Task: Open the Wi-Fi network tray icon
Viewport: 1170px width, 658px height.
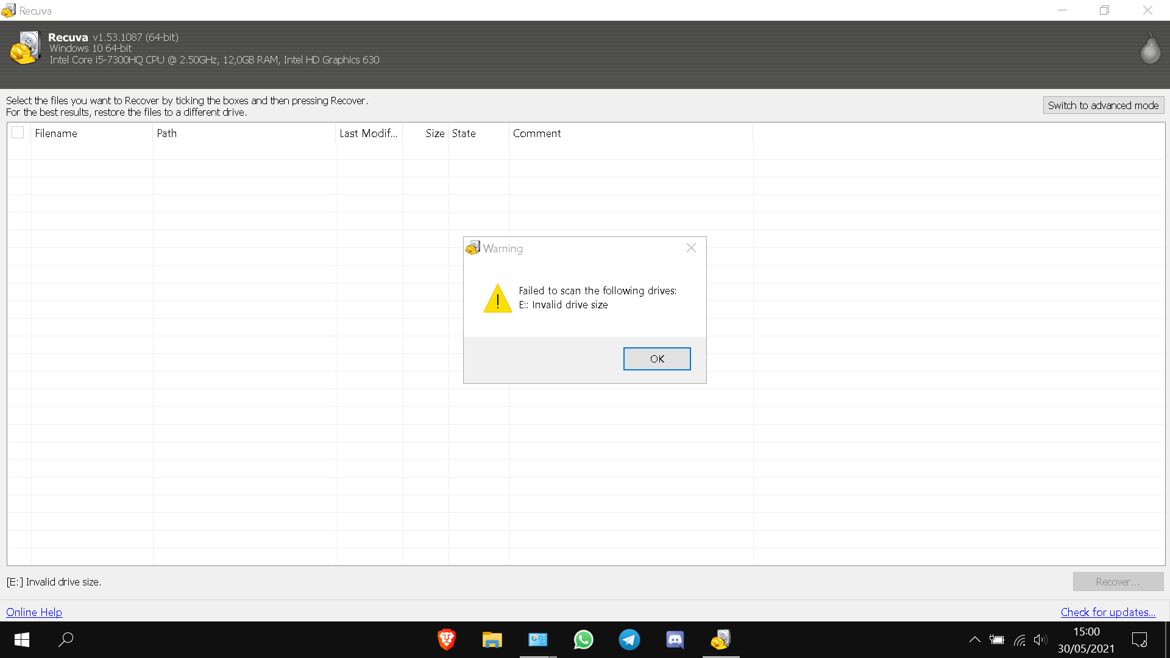Action: 1019,640
